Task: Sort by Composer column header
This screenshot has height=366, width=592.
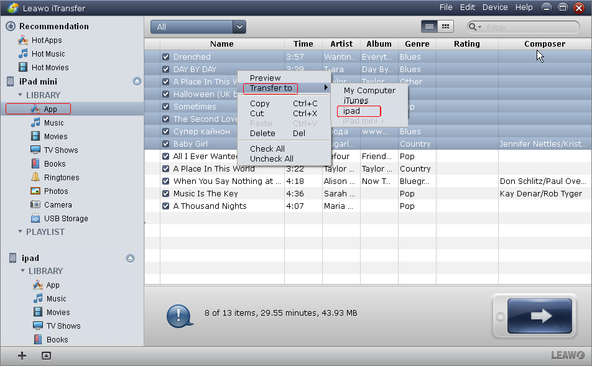Action: coord(545,43)
